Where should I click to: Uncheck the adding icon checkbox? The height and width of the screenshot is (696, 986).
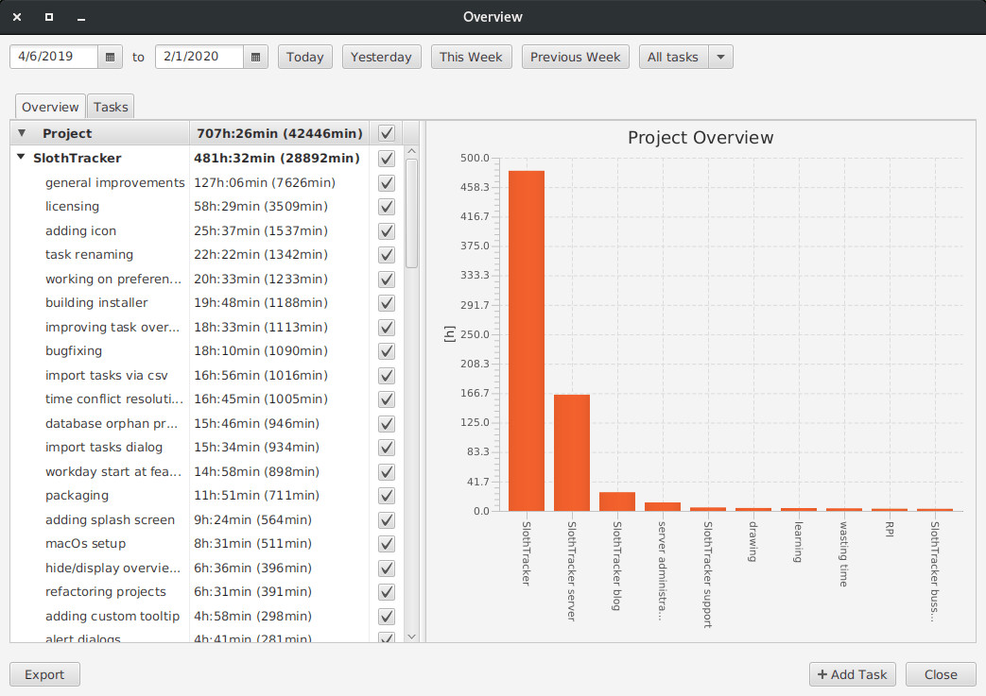coord(387,231)
